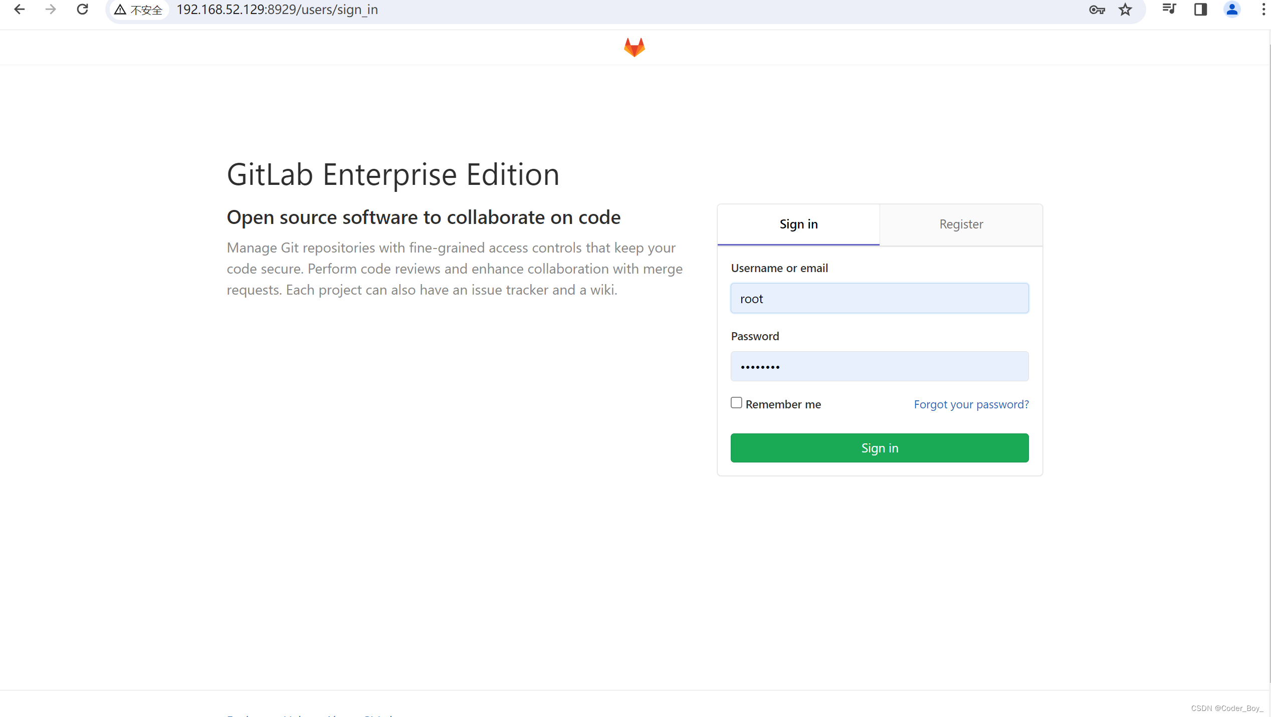Viewport: 1271px width, 717px height.
Task: Click the GitLab Enterprise Edition heading
Action: (x=393, y=175)
